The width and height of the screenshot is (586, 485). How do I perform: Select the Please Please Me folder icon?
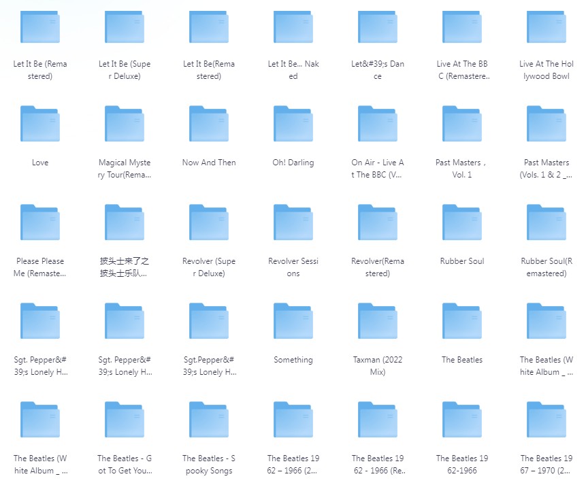click(x=40, y=222)
